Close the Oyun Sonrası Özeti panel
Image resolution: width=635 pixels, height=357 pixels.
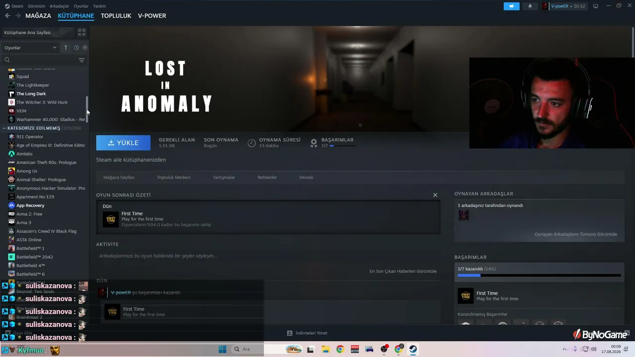[x=435, y=195]
